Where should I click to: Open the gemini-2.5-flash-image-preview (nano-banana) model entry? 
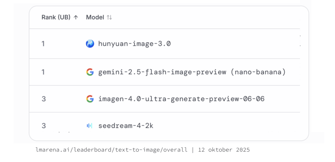coord(192,72)
